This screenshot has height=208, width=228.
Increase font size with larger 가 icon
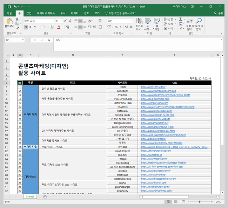[x=66, y=21]
